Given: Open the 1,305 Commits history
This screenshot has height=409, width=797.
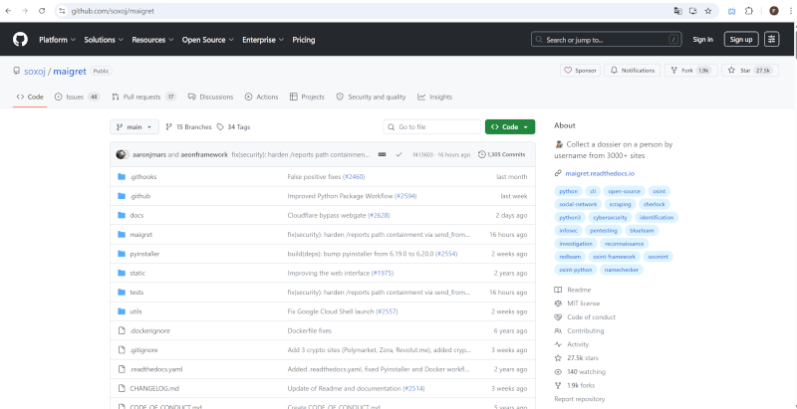Looking at the screenshot, I should (502, 154).
